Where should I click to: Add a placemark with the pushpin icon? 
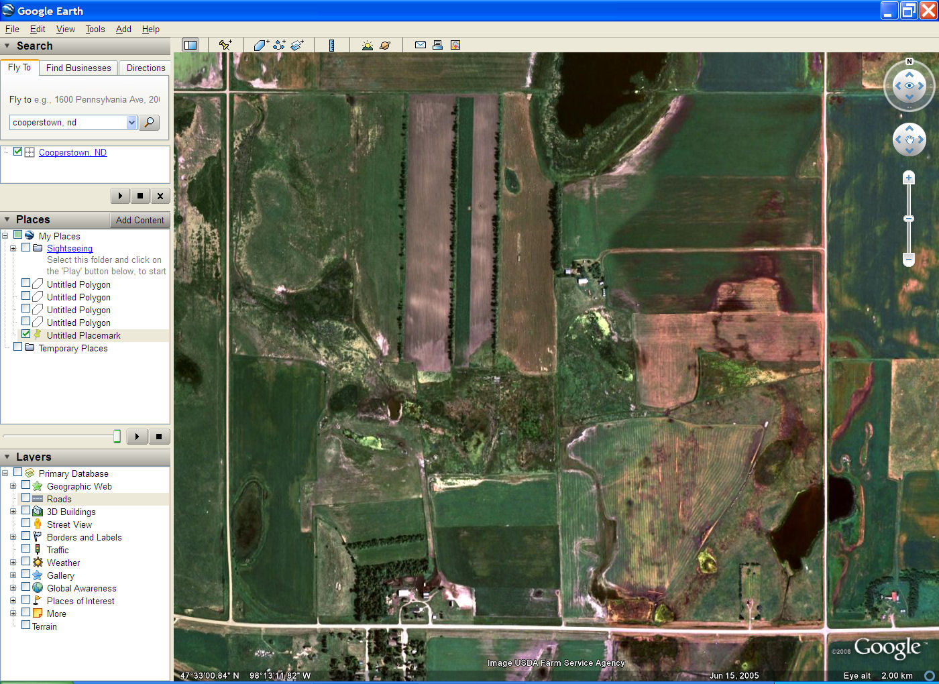coord(225,45)
